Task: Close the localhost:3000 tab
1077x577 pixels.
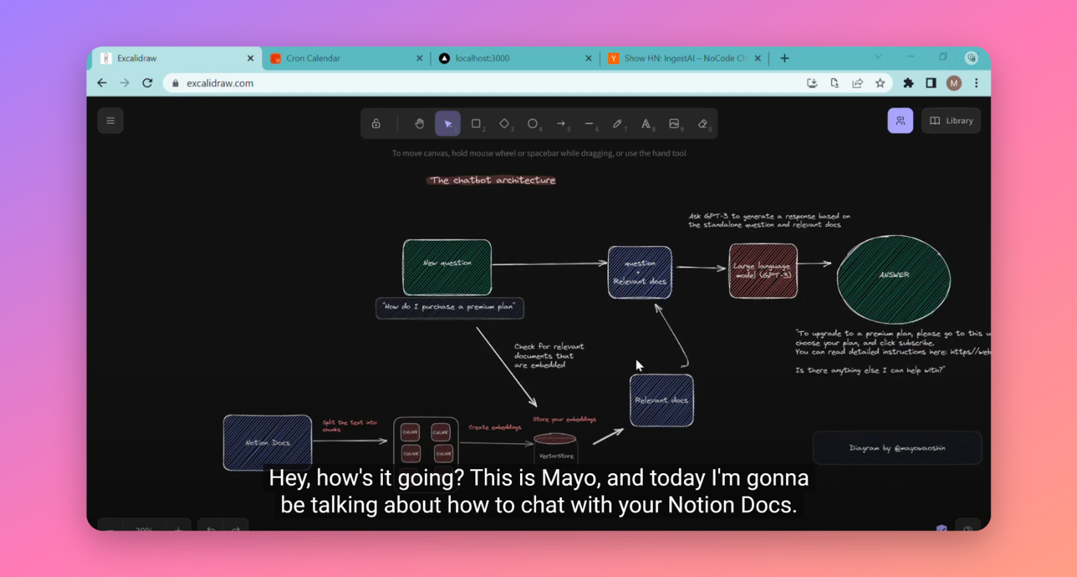Action: [589, 58]
